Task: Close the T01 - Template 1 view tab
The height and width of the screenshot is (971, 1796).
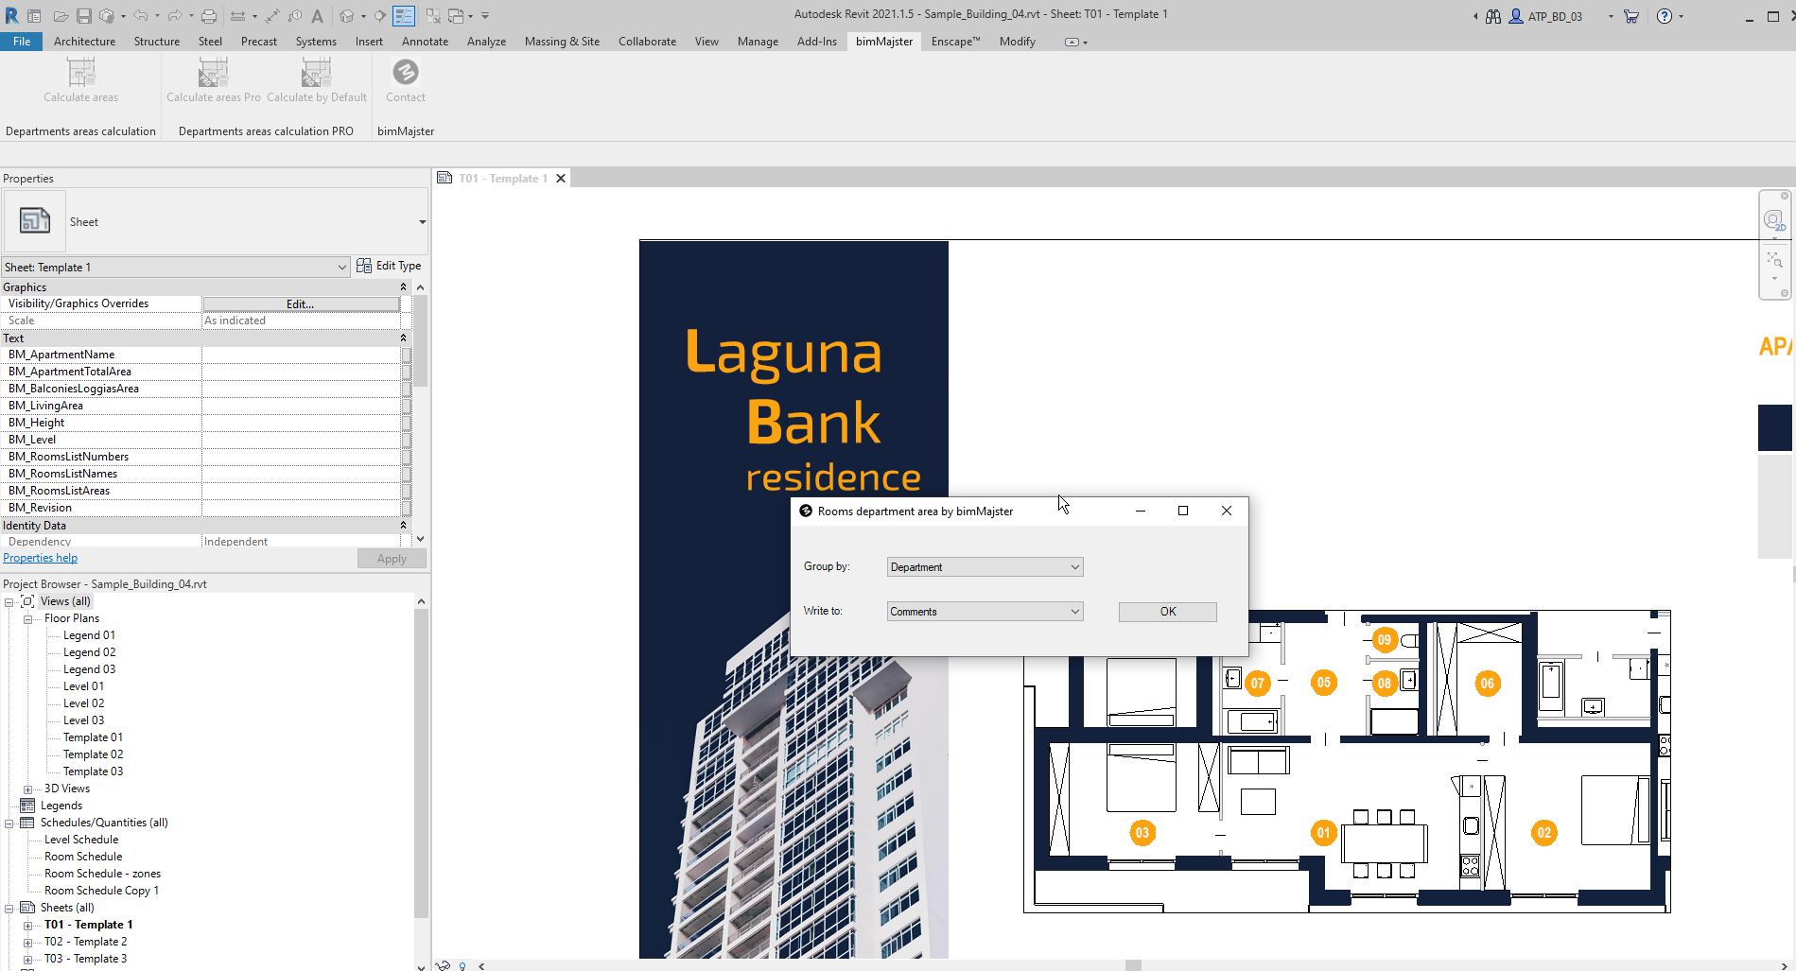Action: [x=561, y=179]
